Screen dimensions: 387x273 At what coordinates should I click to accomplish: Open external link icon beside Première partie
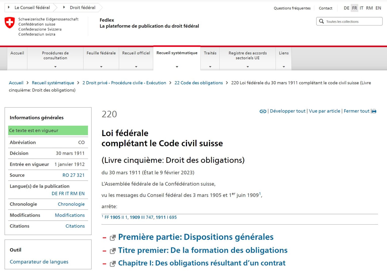pyautogui.click(x=113, y=237)
